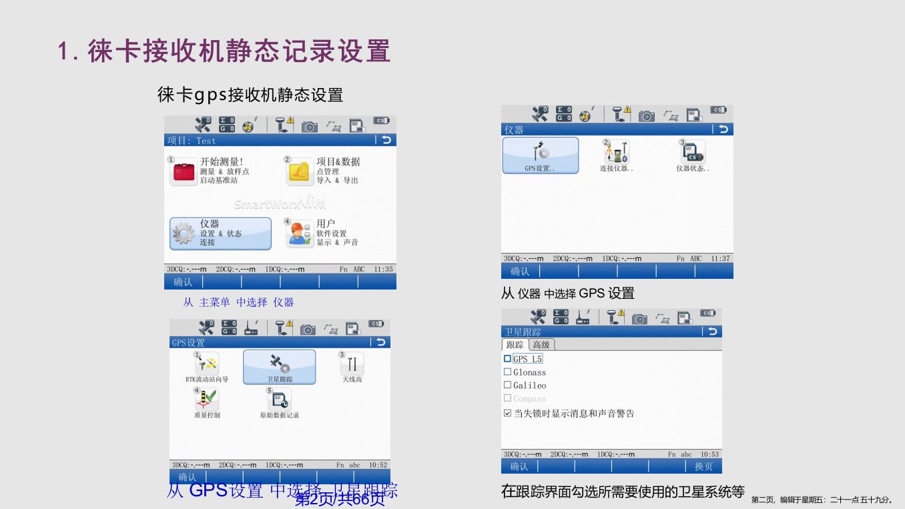Click 确认 on the GPS设置 screen
Viewport: 905px width, 509px height.
188,477
